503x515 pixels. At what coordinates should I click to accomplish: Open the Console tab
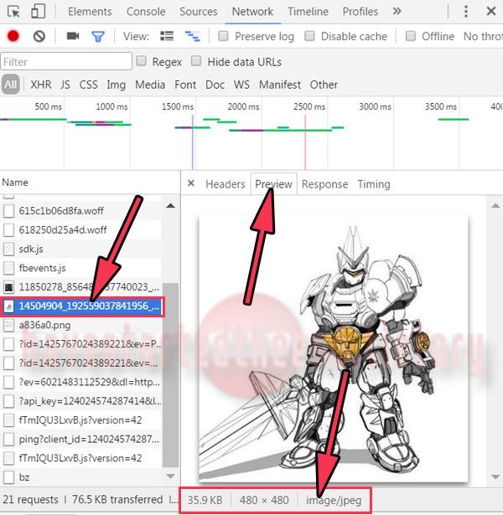pos(146,12)
